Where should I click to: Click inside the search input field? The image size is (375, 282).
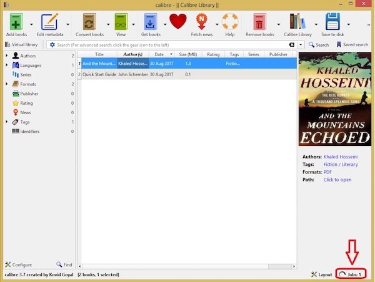169,45
